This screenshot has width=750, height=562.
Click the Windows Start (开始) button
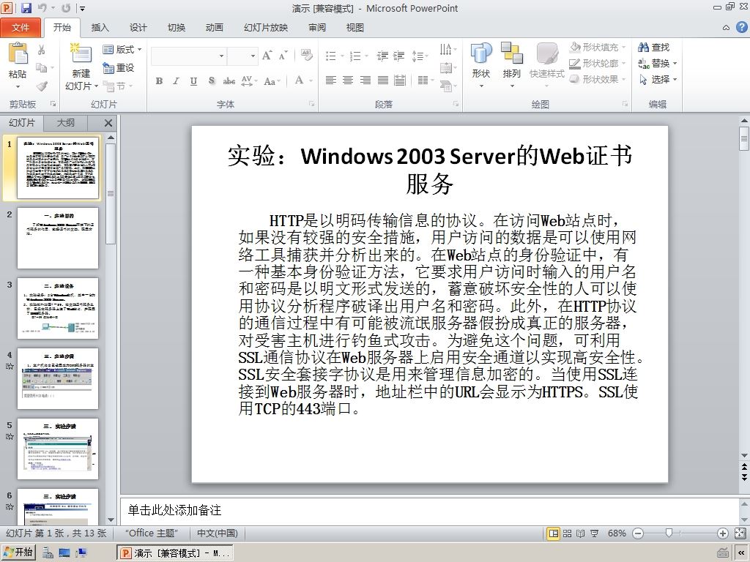point(18,552)
